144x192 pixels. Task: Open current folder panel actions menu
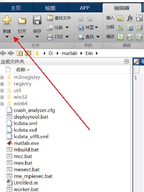(126, 61)
